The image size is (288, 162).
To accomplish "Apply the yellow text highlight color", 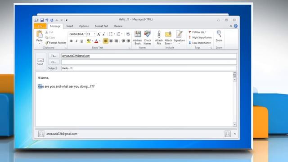I will [89, 41].
